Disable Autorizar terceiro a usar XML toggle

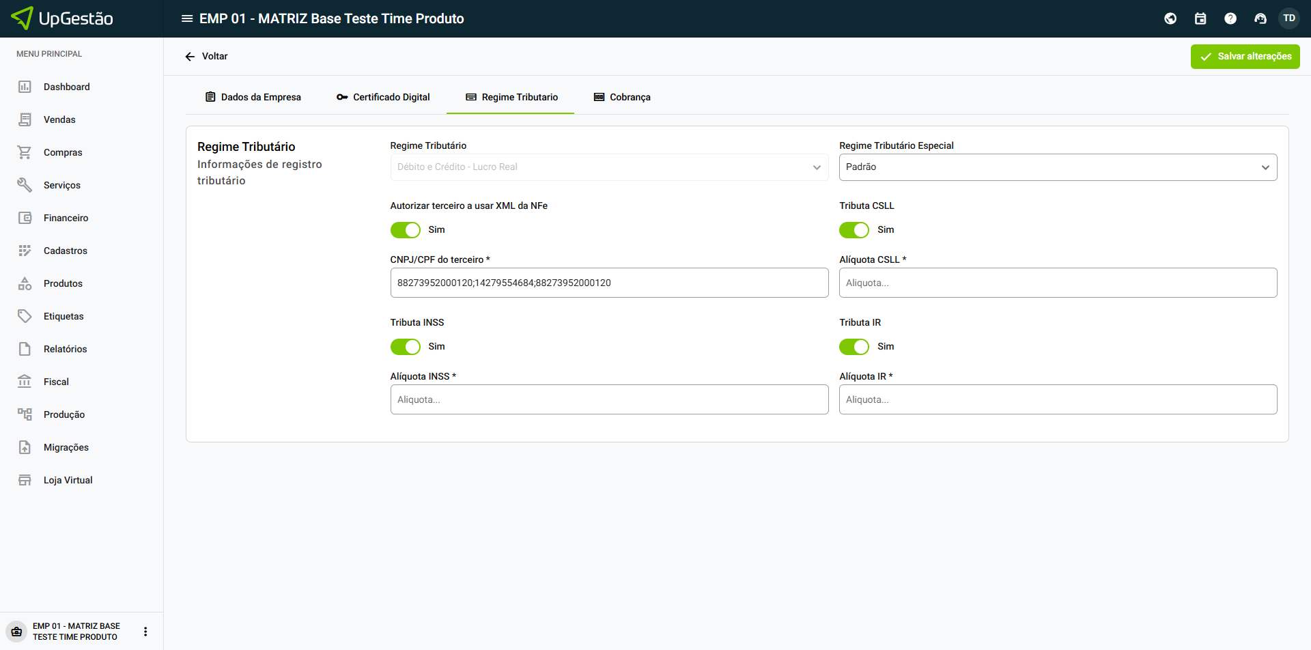[406, 230]
